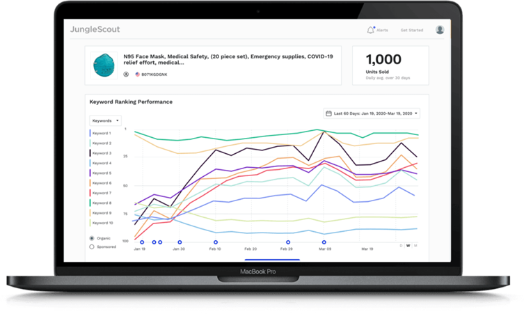Click the calendar icon in date range
Screen dimensions: 524x314
point(328,113)
